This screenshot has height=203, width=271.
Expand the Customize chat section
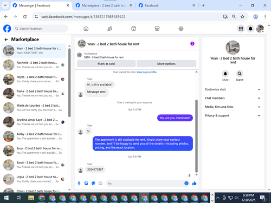coord(233,89)
